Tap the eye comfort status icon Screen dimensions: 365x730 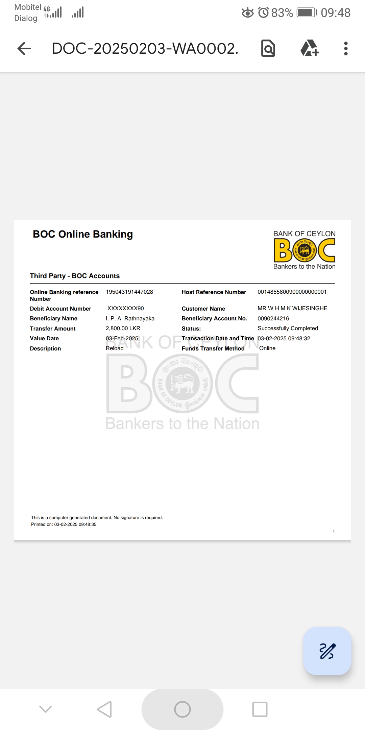coord(248,13)
